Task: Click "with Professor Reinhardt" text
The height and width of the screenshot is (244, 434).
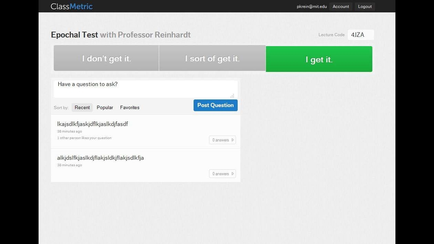Action: pyautogui.click(x=145, y=35)
